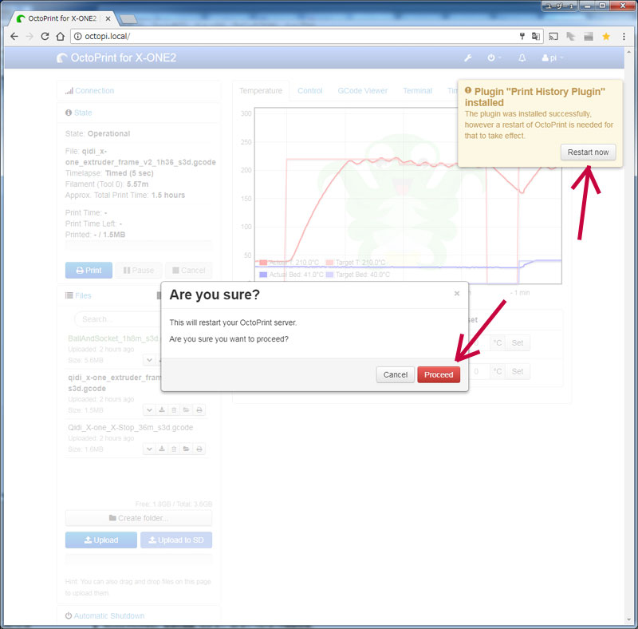Image resolution: width=638 pixels, height=629 pixels.
Task: Toggle the Target Bed legend swatch
Action: point(329,275)
